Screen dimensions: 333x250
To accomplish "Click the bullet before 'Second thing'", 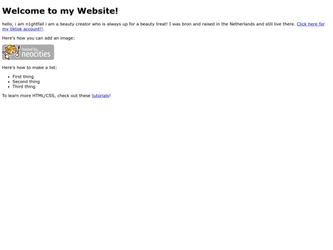I will [9, 82].
